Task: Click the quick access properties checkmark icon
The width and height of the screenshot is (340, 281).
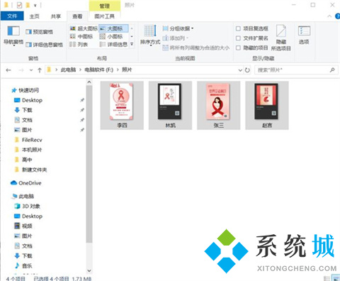Action: pyautogui.click(x=19, y=5)
